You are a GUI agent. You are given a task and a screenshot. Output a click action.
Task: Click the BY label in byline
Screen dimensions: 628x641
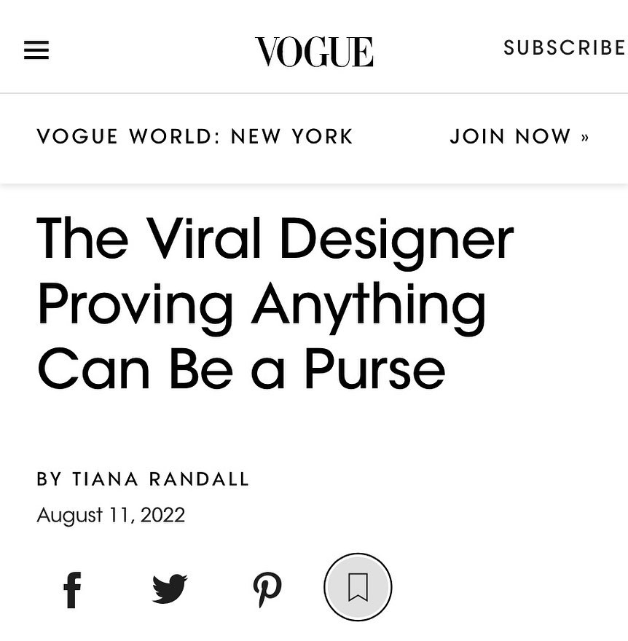click(50, 479)
